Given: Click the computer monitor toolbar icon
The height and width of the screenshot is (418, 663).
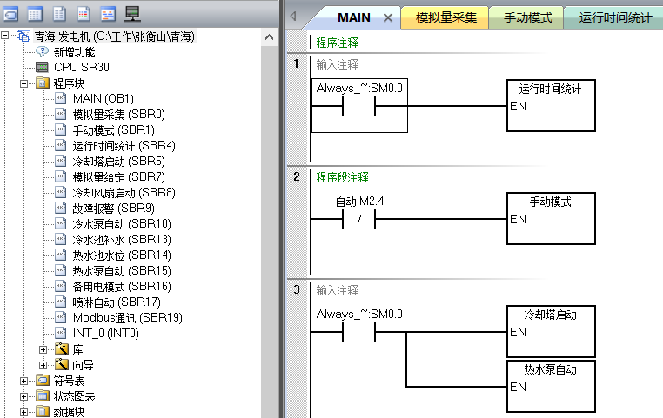Looking at the screenshot, I should (x=132, y=14).
